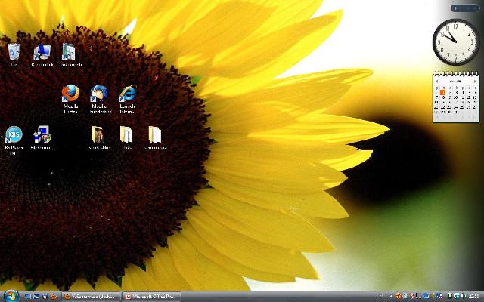
Task: Open the rightmost folder on the desktop
Action: [x=155, y=135]
